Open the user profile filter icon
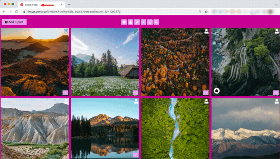The height and width of the screenshot is (159, 280). click(131, 22)
